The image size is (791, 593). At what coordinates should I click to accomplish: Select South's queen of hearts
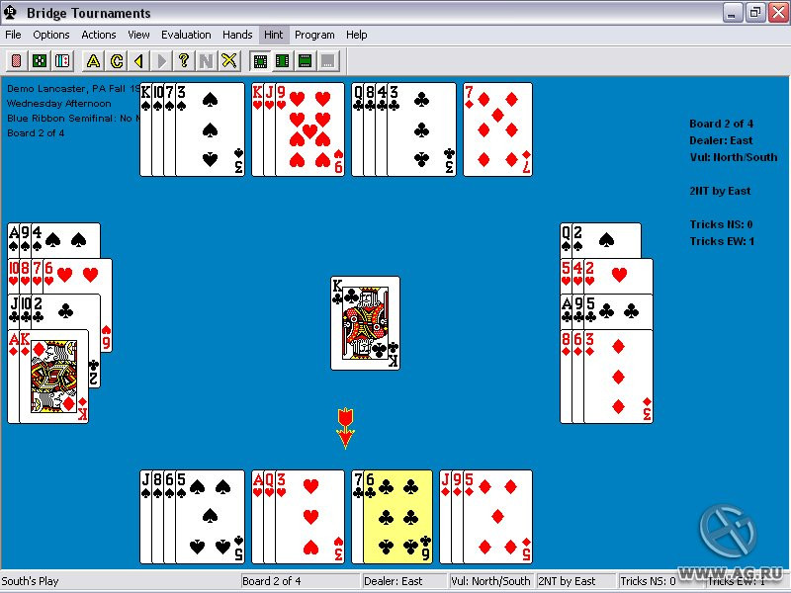pos(269,517)
